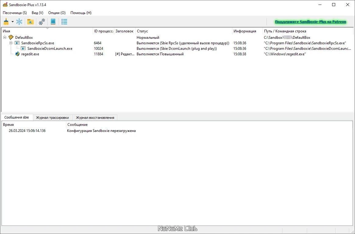Select the SandboxieDcomLaunch.exe process row
The width and height of the screenshot is (355, 234).
[x=177, y=48]
